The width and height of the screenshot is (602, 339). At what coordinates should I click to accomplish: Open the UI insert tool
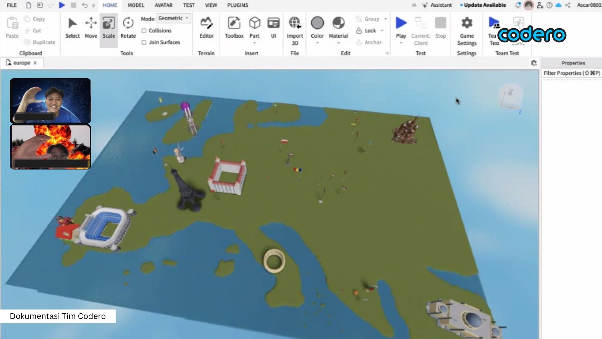[273, 28]
